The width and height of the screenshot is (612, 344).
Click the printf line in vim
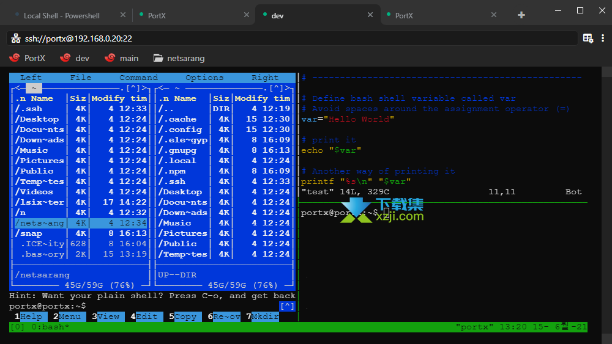click(x=356, y=181)
